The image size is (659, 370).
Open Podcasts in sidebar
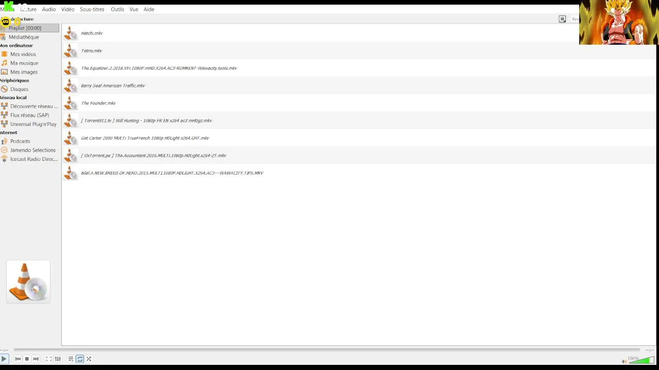click(20, 141)
